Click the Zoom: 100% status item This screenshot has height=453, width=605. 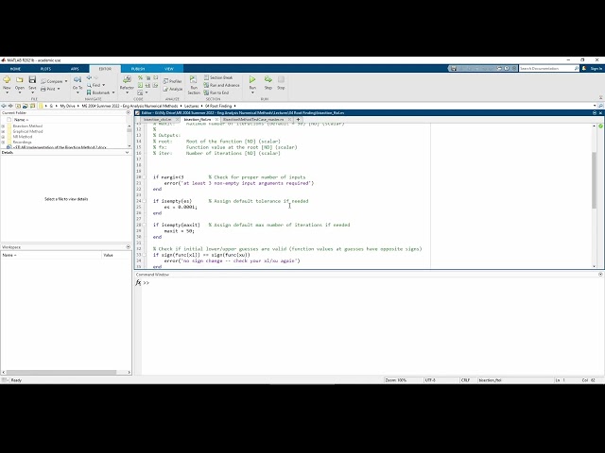[x=396, y=380]
